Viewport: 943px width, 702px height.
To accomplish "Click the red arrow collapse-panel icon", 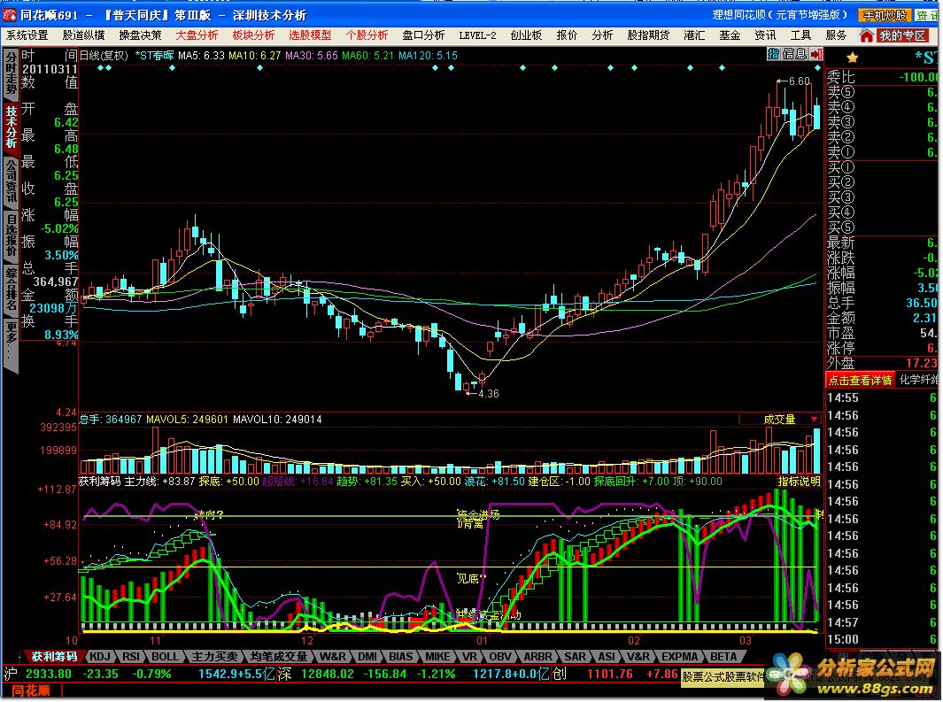I will tap(816, 55).
